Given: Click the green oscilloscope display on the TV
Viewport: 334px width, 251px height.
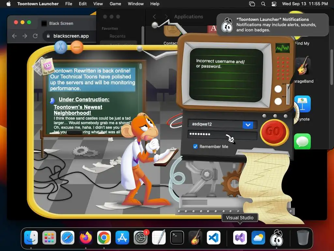Looking at the screenshot, I should click(282, 48).
